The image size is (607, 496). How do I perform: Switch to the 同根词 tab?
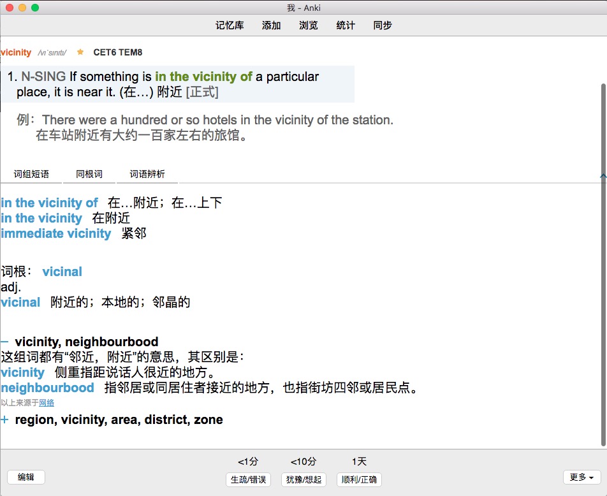pos(89,174)
